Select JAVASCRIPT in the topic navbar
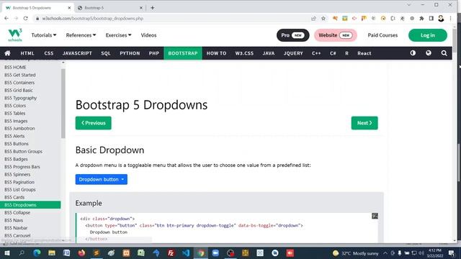This screenshot has width=461, height=259. (x=77, y=53)
